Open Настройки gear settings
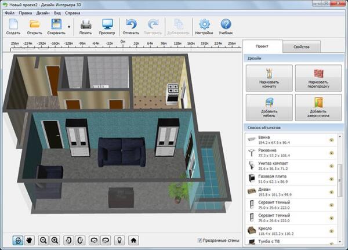The height and width of the screenshot is (250, 348). [204, 24]
